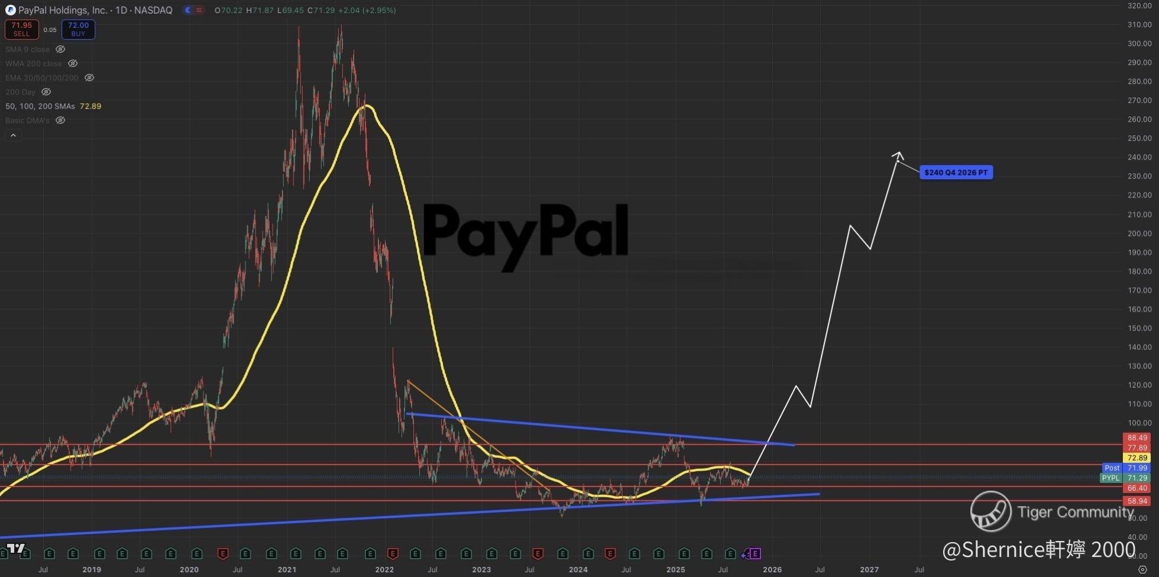Click the yellow 72.89 SMA legend value

click(90, 106)
